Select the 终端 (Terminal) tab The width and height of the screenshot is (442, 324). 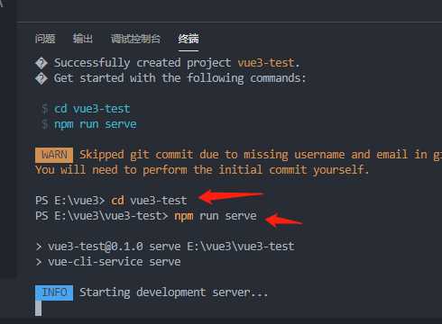[189, 39]
